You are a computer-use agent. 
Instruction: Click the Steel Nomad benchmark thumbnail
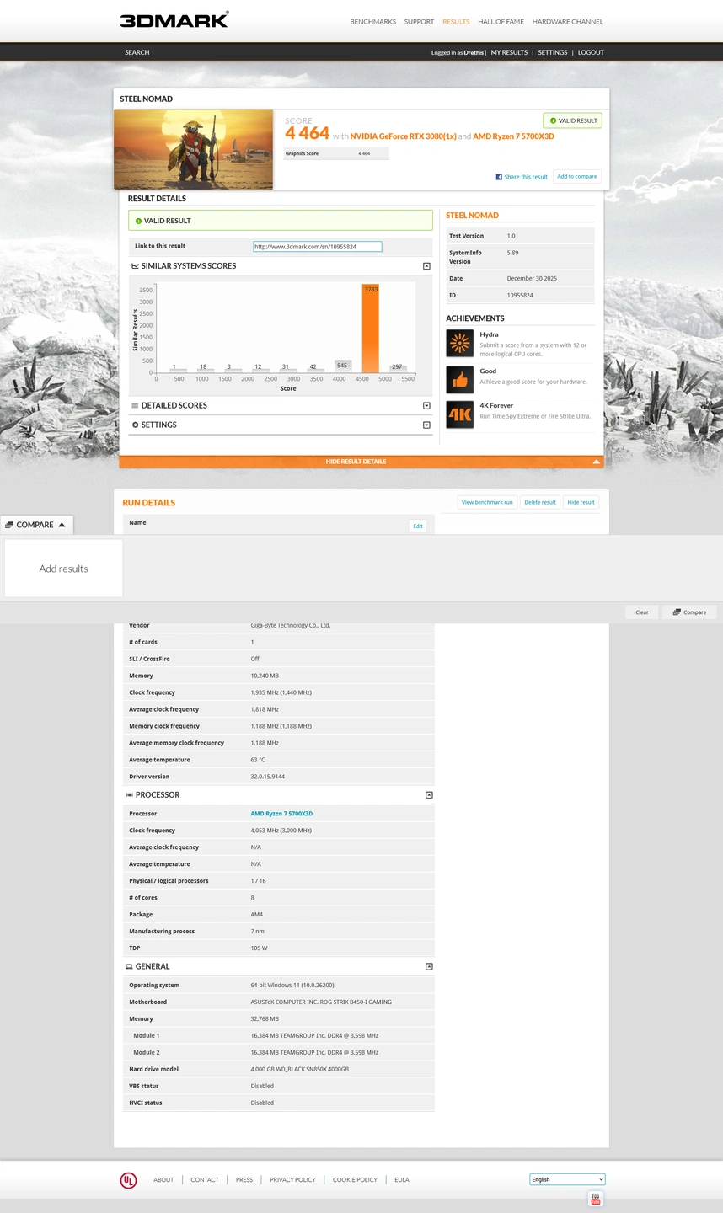click(193, 149)
